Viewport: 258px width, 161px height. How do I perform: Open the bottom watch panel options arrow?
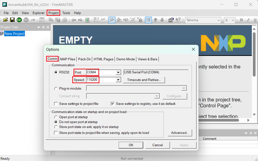pyautogui.click(x=246, y=133)
